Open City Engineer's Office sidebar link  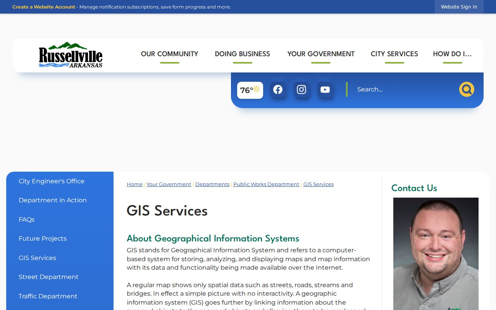52,181
